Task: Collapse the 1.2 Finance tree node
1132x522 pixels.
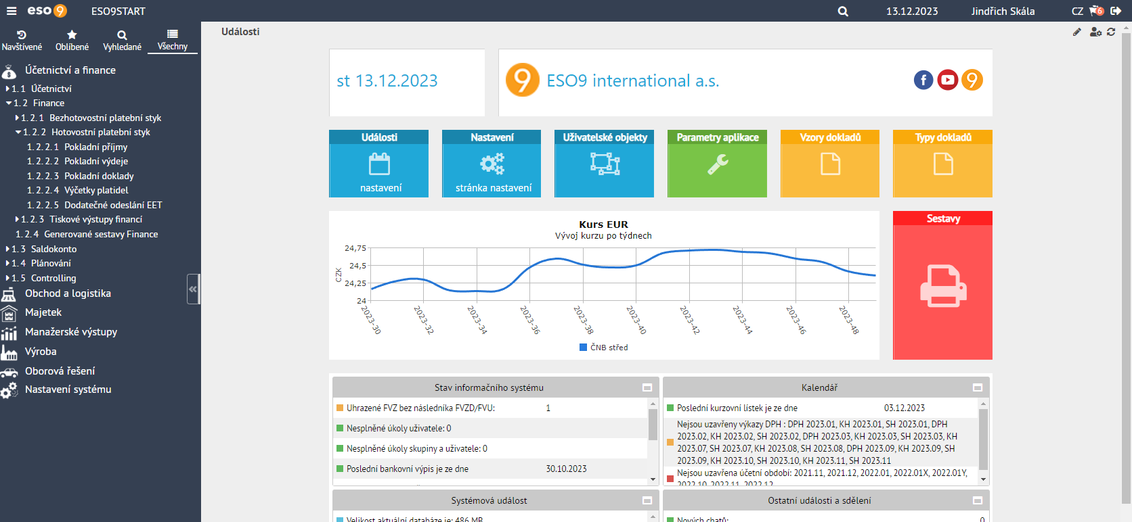Action: 9,103
